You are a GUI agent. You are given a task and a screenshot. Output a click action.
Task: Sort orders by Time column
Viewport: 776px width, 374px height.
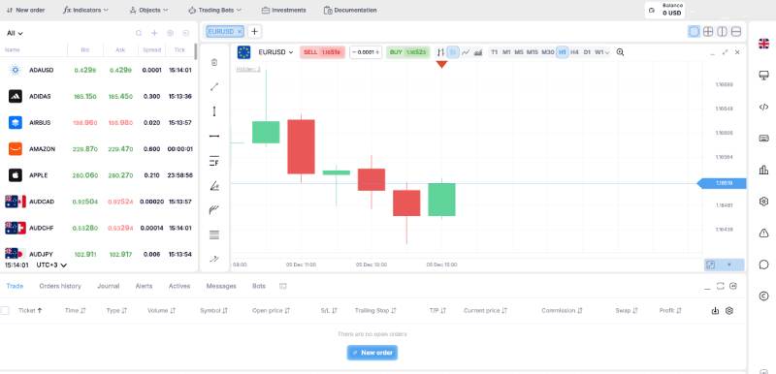point(76,311)
